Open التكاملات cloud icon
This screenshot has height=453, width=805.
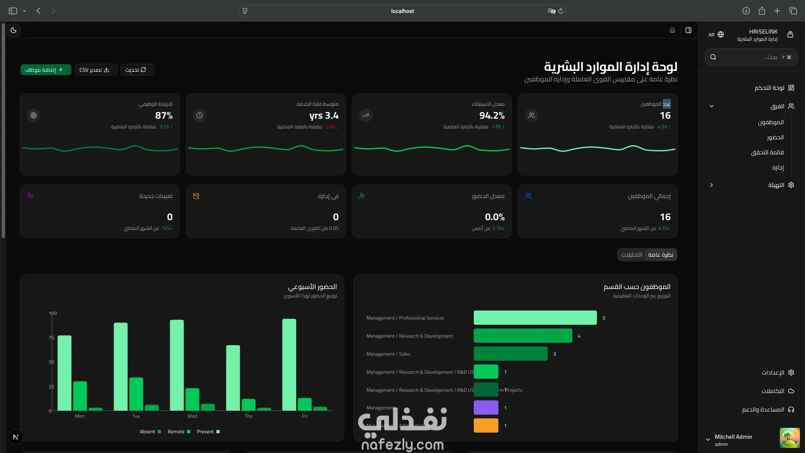(791, 391)
